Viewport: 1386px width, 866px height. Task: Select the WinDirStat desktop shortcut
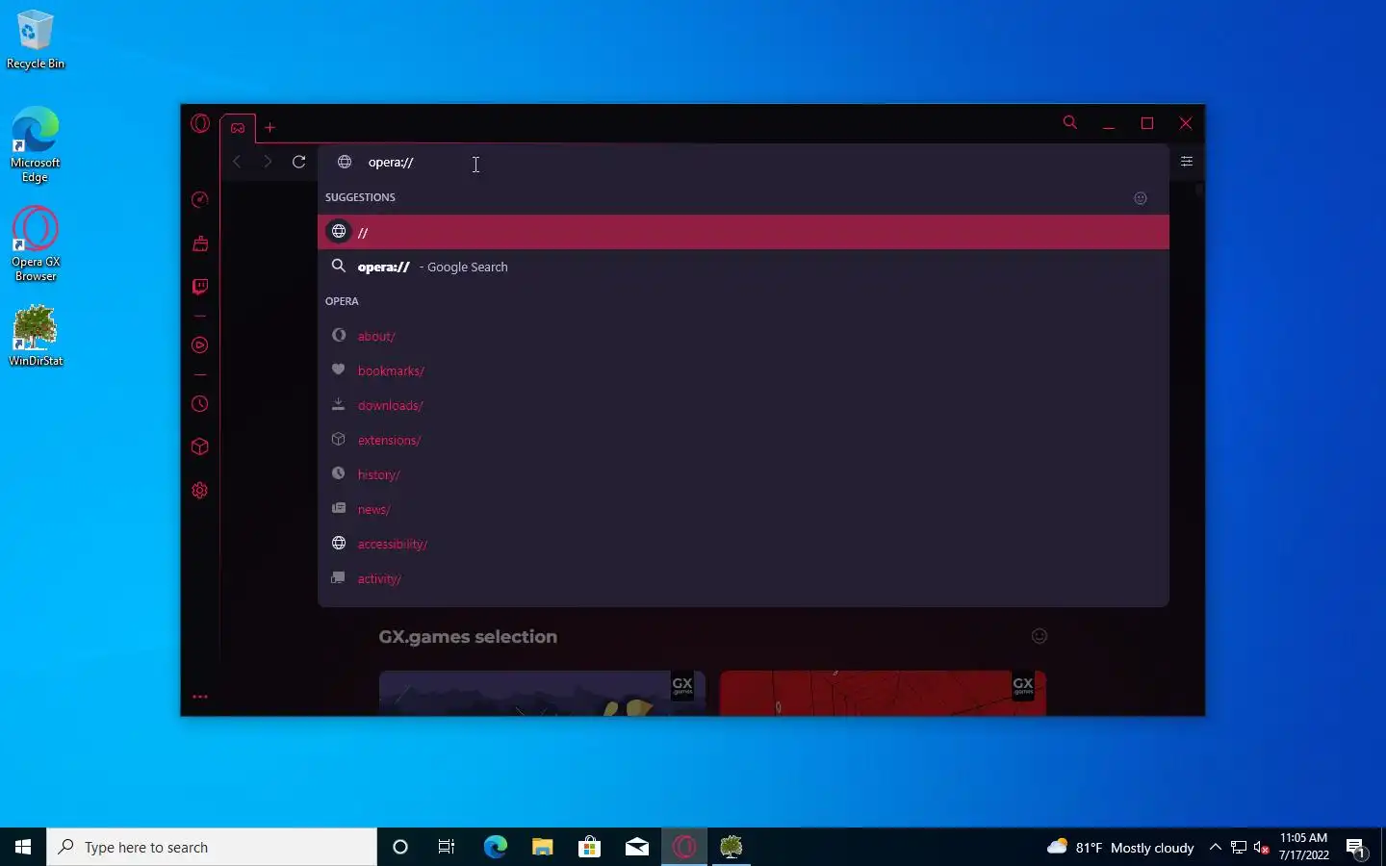pos(36,336)
